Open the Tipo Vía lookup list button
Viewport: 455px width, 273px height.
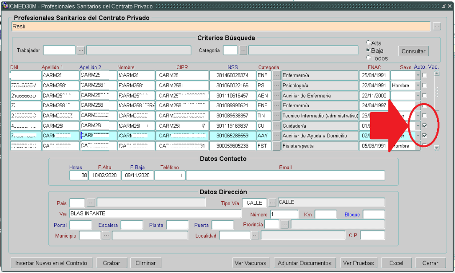pos(272,203)
